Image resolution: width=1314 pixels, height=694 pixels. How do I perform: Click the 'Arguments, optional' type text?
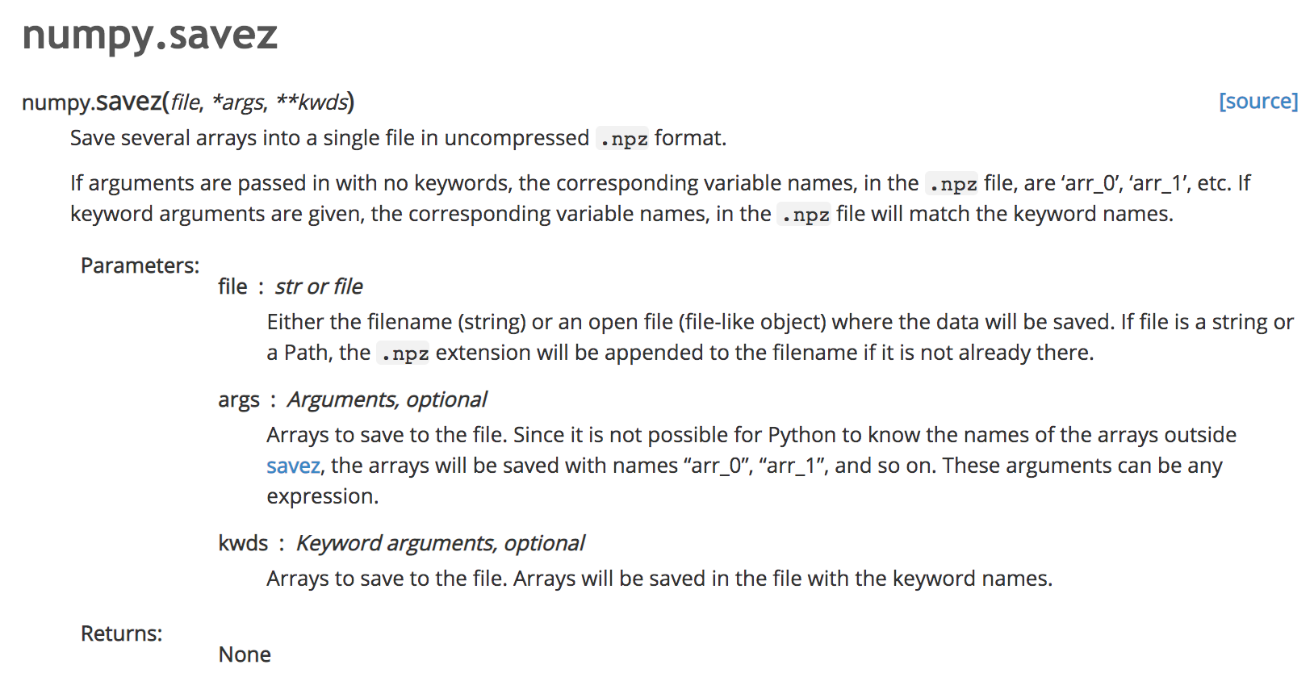pos(387,400)
